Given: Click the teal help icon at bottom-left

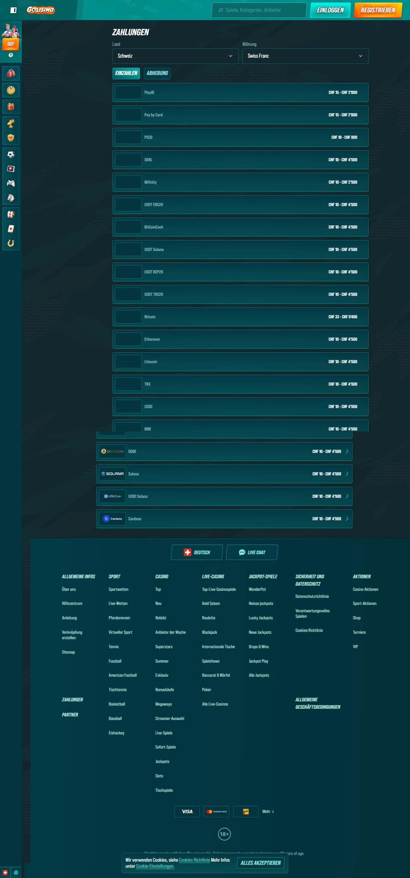Looking at the screenshot, I should tap(16, 872).
